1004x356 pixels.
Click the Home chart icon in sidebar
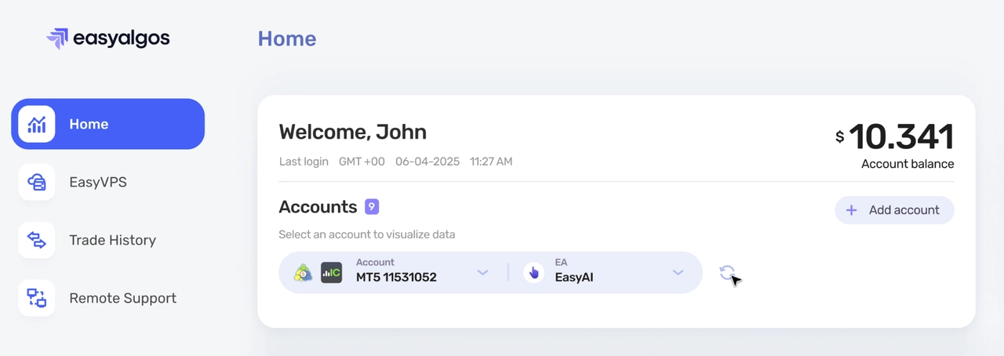(x=37, y=124)
